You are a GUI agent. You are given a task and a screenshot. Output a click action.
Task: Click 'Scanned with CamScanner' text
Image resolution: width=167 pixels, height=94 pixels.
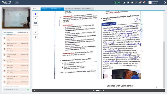point(120,86)
